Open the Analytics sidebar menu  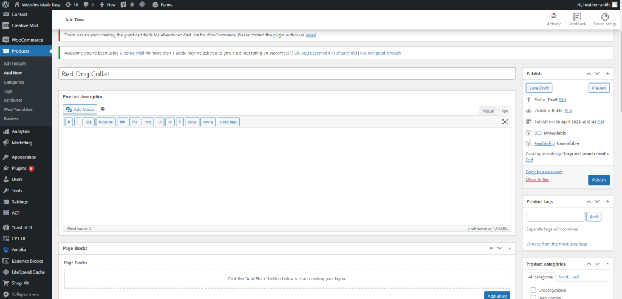pos(21,132)
